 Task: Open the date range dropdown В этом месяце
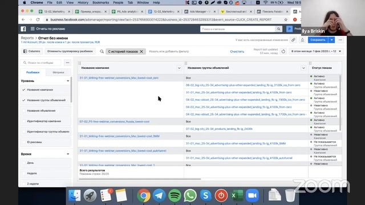click(316, 51)
